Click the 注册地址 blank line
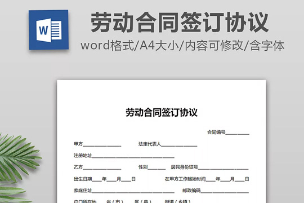The height and width of the screenshot is (203, 304). [x=133, y=157]
